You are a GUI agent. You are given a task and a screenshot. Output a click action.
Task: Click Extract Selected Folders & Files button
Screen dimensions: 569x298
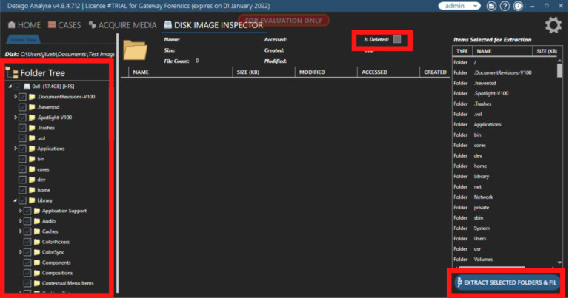(507, 283)
